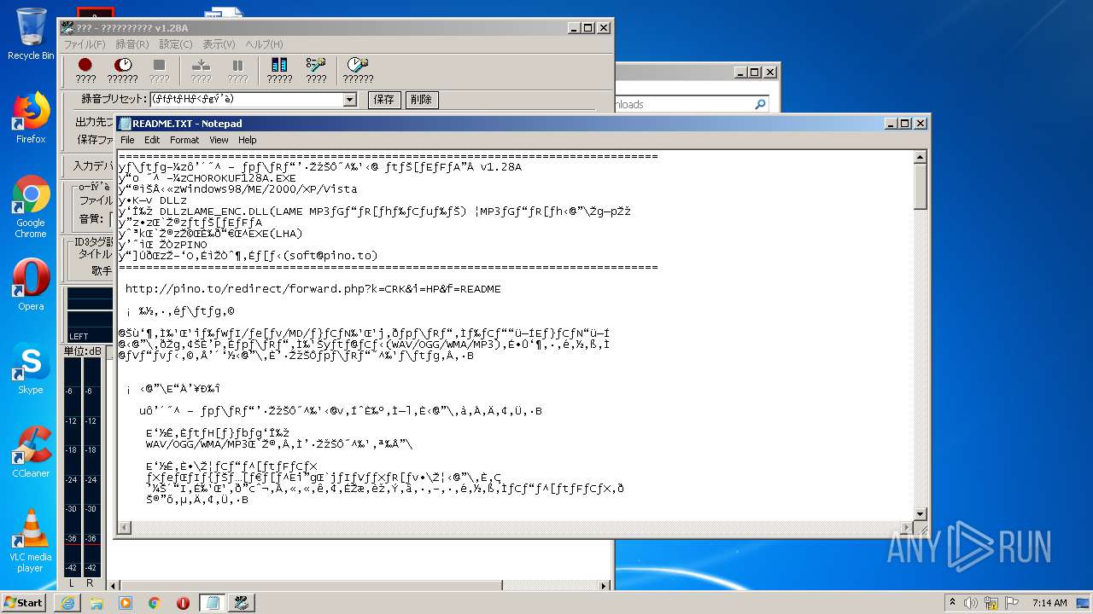Click Windows Media Player taskbar icon
This screenshot has width=1093, height=614.
point(126,602)
